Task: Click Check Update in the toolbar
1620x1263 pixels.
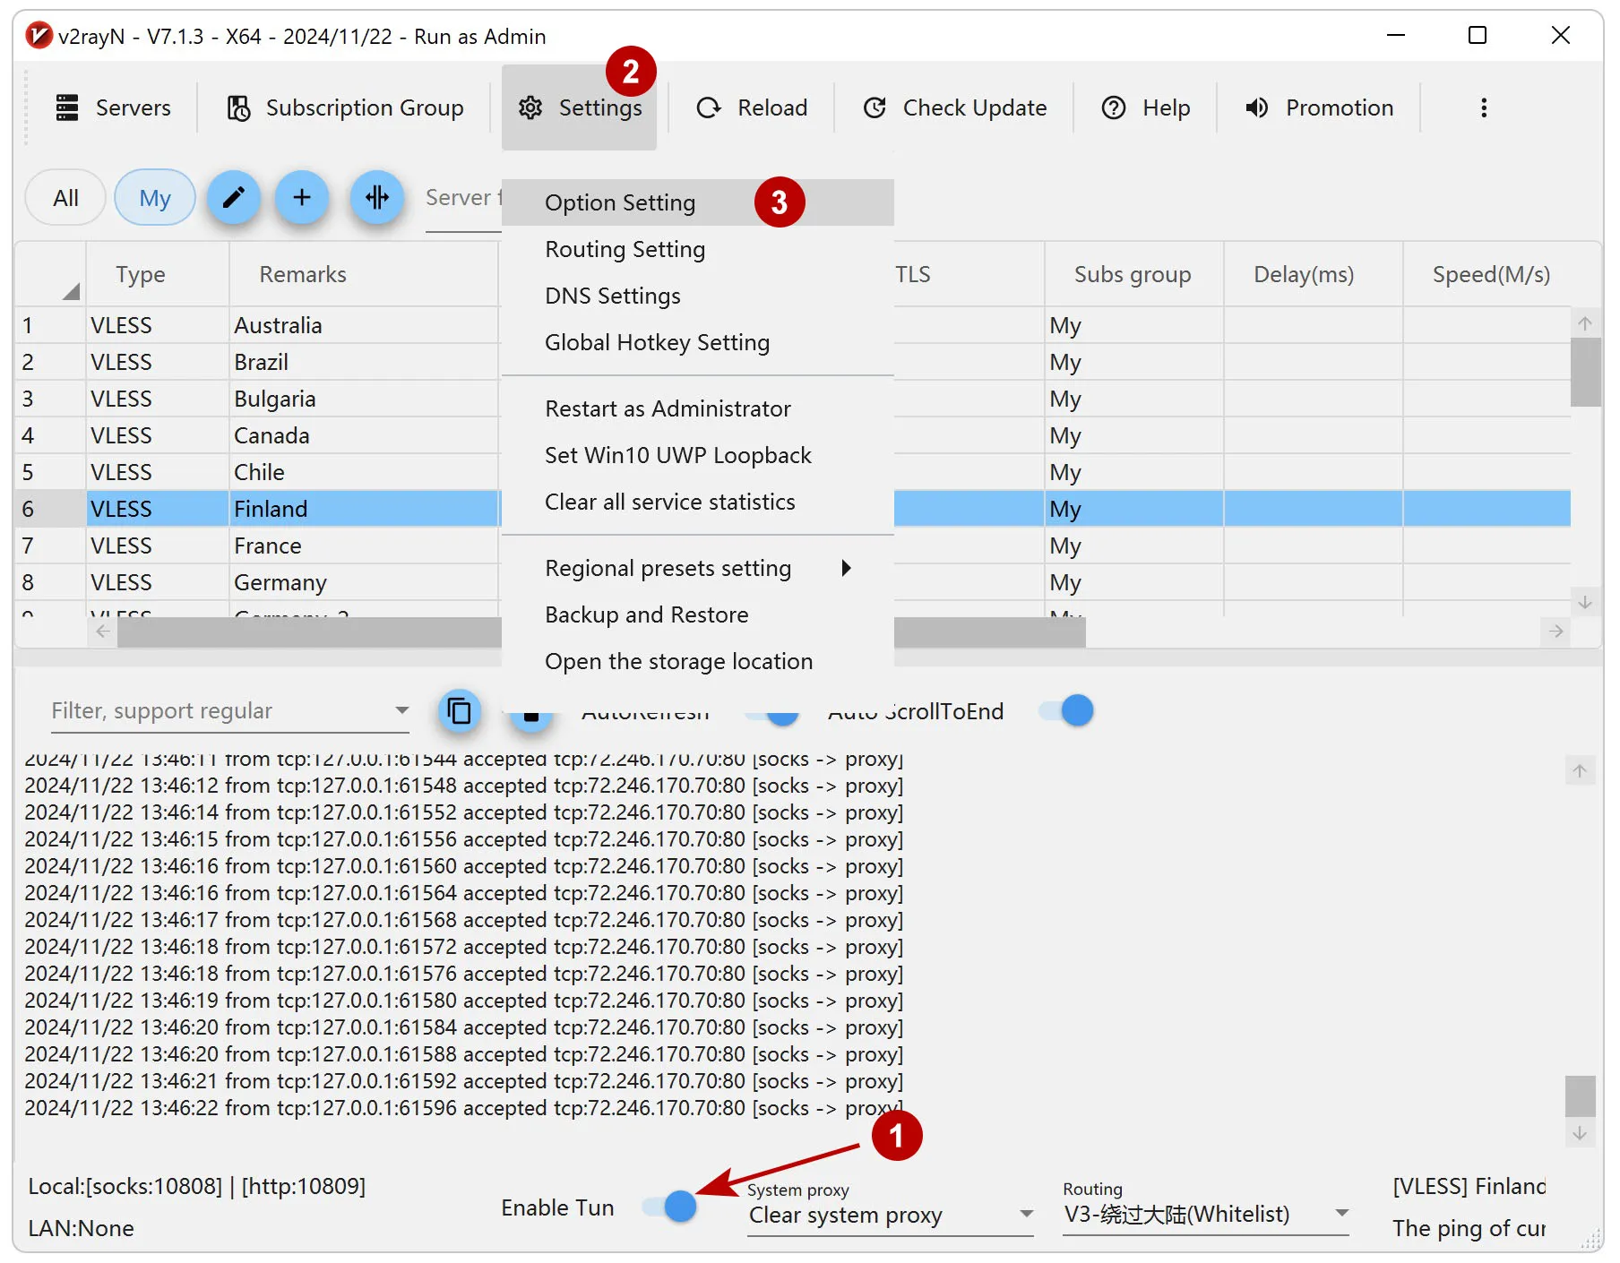Action: (x=954, y=107)
